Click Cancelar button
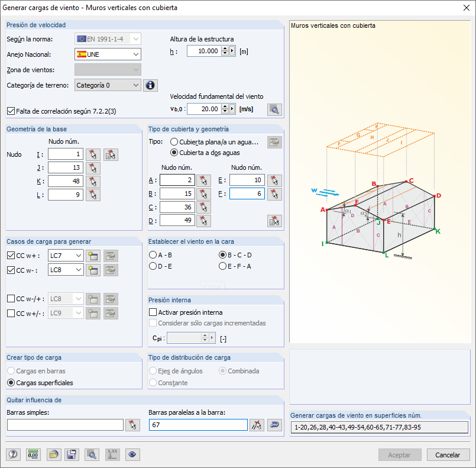Viewport: 476px width, 468px height. [448, 455]
